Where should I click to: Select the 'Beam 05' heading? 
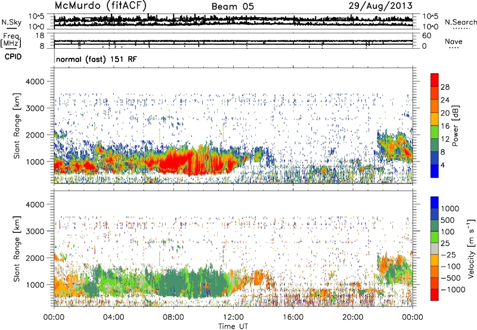pyautogui.click(x=233, y=7)
